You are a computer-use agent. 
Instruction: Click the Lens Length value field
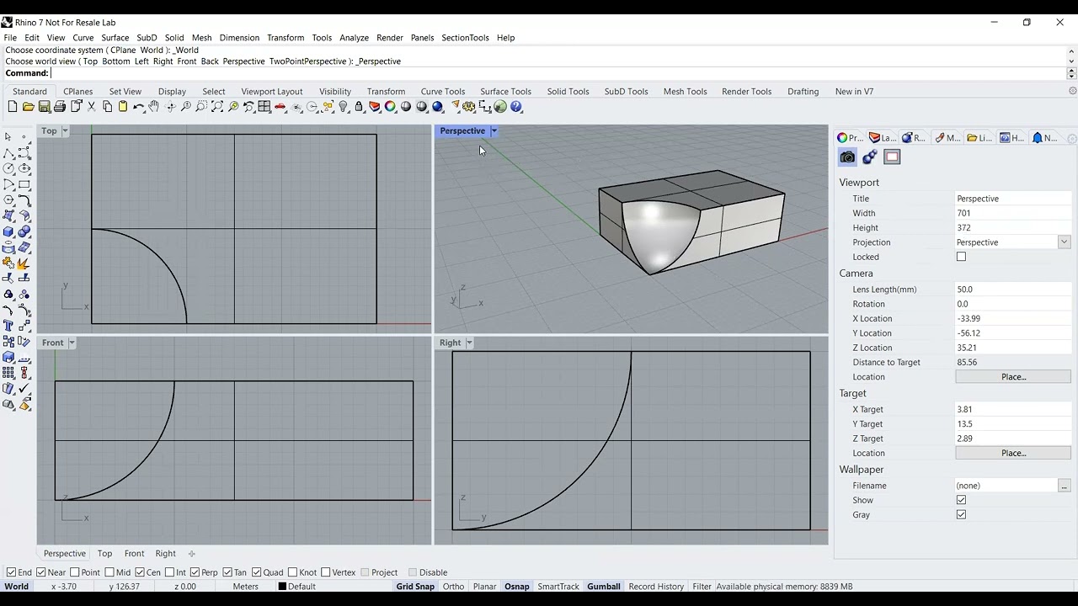tap(1013, 290)
